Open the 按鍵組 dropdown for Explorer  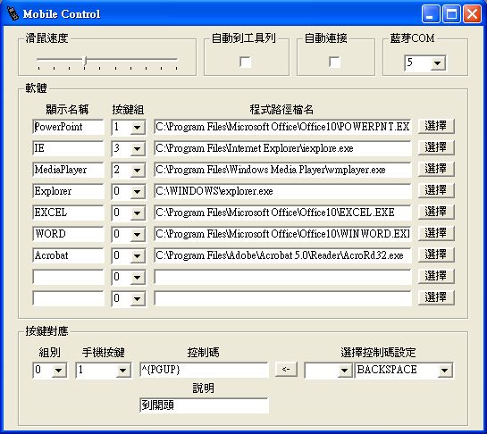pyautogui.click(x=137, y=191)
